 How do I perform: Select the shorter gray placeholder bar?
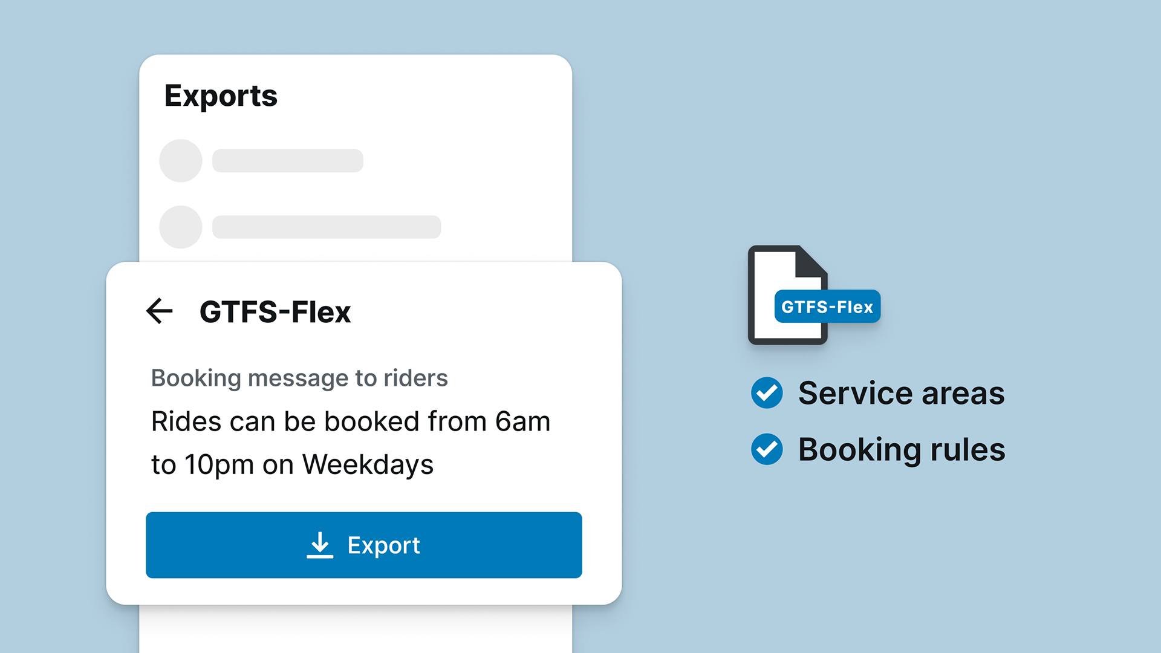click(287, 161)
